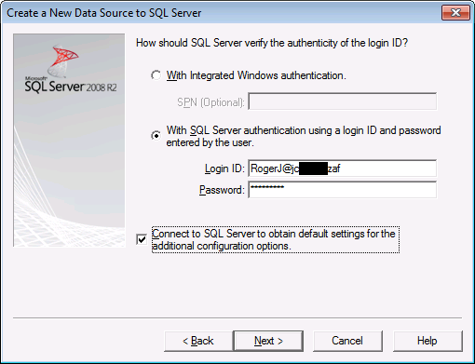Click the 'Password:' label

pyautogui.click(x=222, y=190)
